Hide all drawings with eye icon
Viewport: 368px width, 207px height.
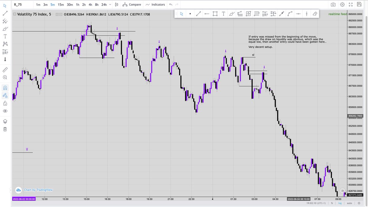click(x=5, y=111)
